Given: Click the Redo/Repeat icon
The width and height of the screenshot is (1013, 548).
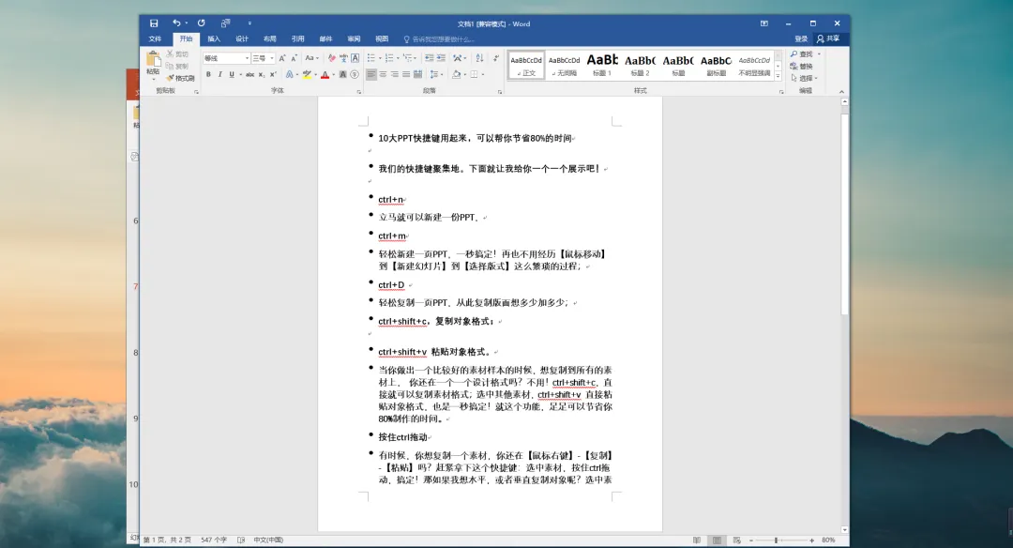Looking at the screenshot, I should (x=202, y=23).
